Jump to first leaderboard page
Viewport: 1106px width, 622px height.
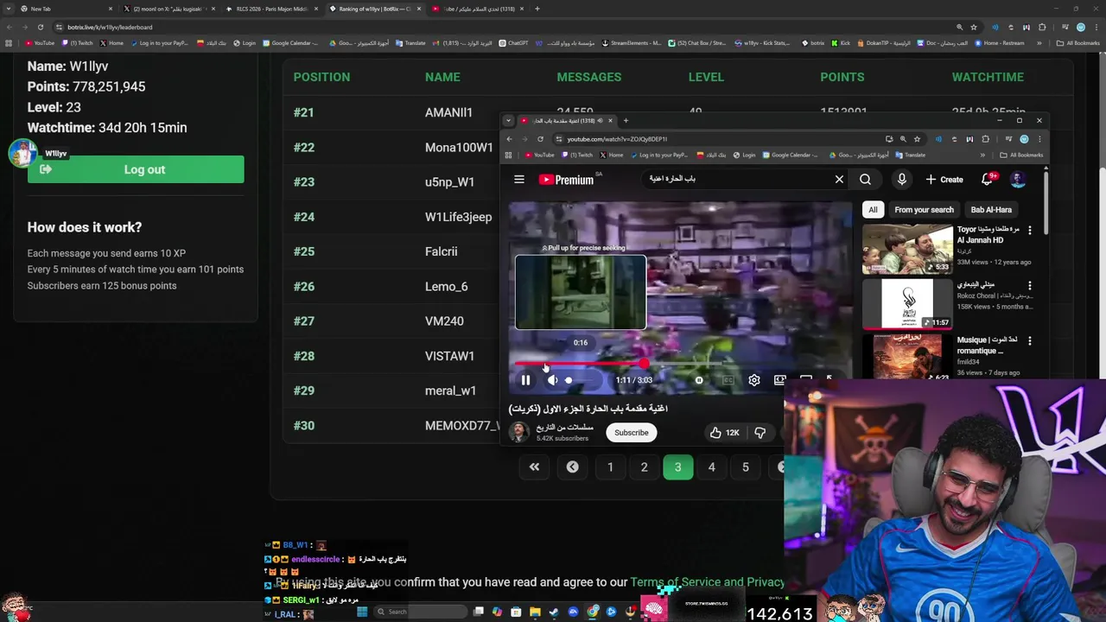tap(534, 467)
